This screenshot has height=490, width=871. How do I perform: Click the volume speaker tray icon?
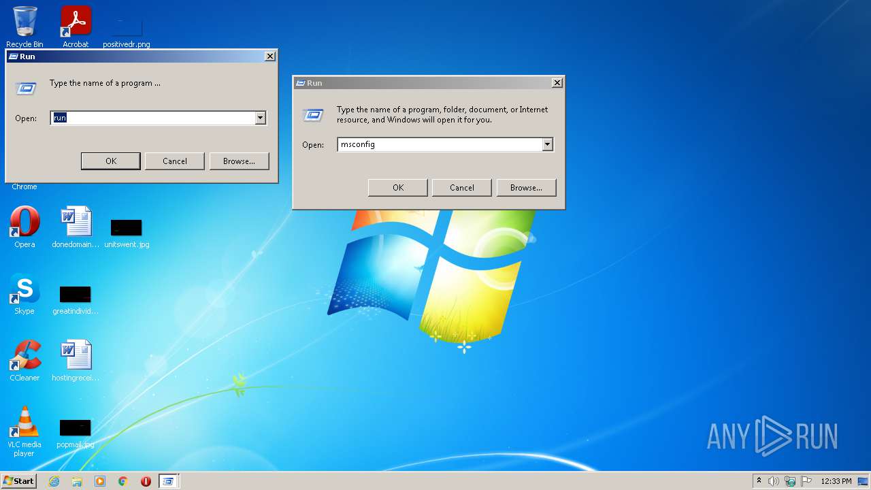click(x=774, y=481)
